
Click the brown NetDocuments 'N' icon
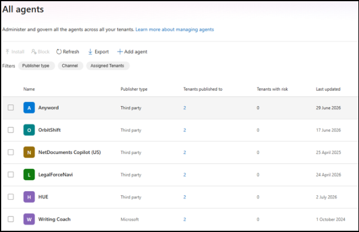[29, 152]
